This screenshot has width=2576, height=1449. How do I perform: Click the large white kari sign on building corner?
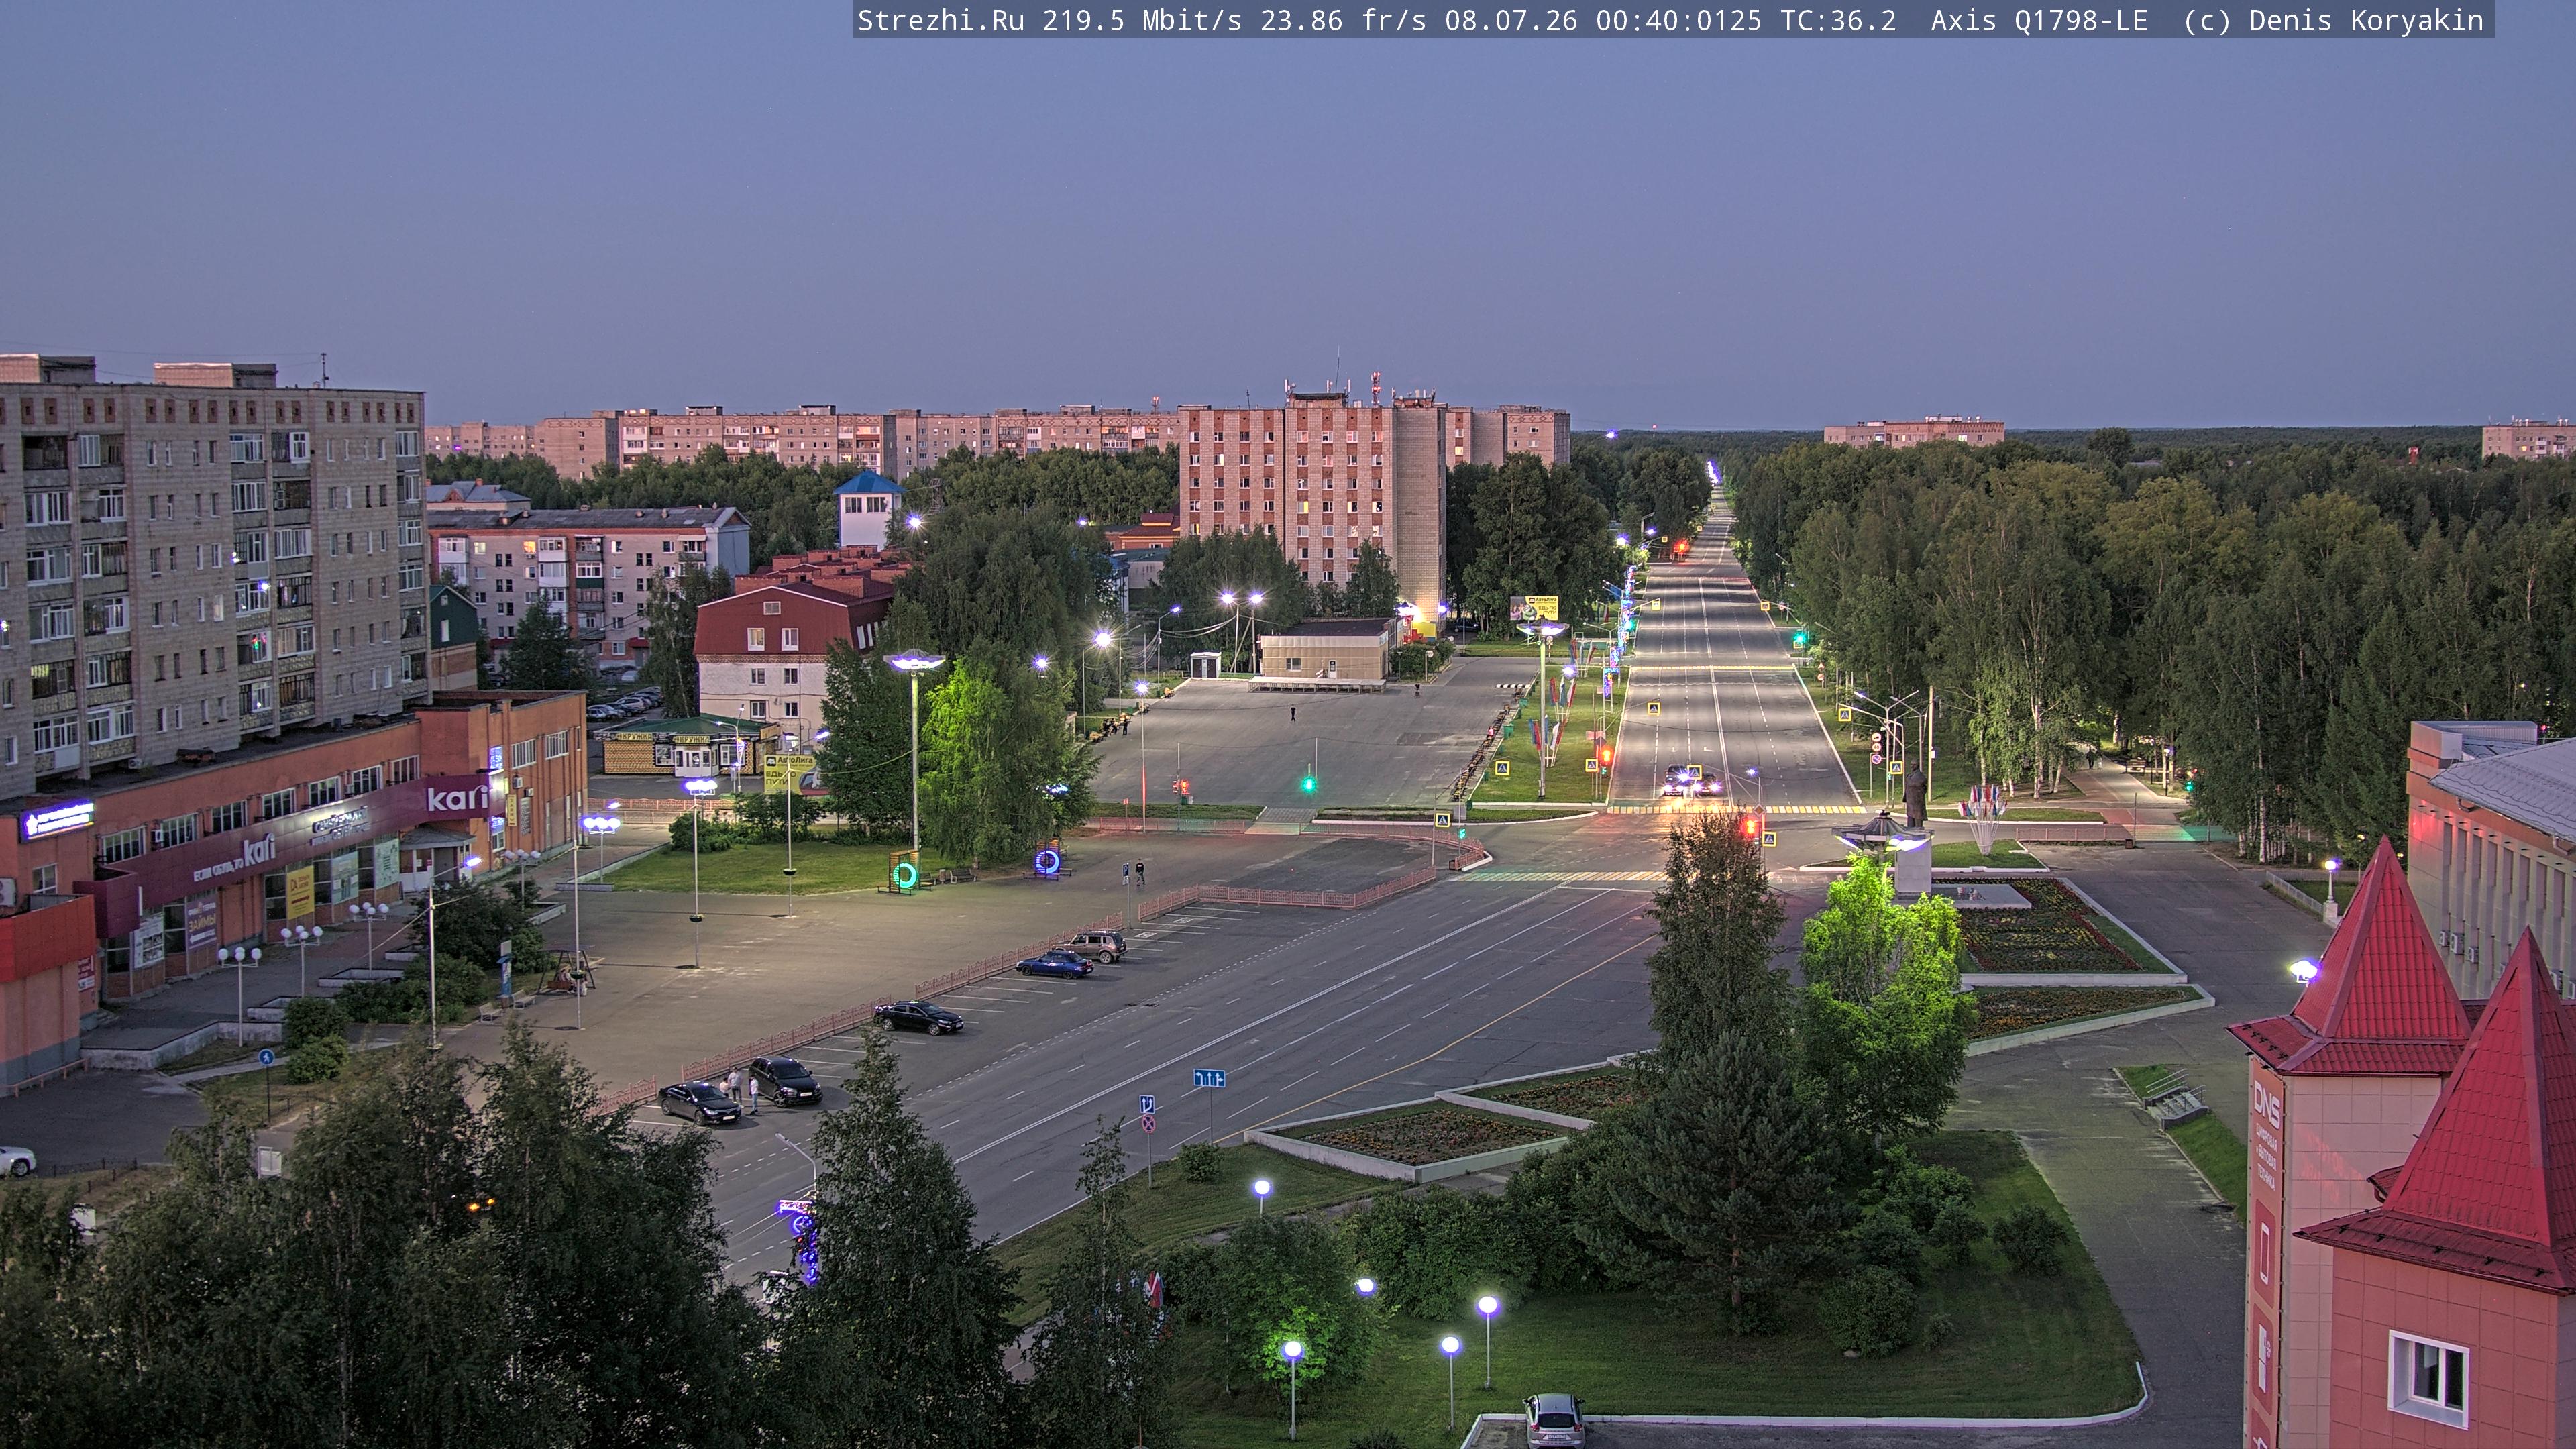pos(457,798)
